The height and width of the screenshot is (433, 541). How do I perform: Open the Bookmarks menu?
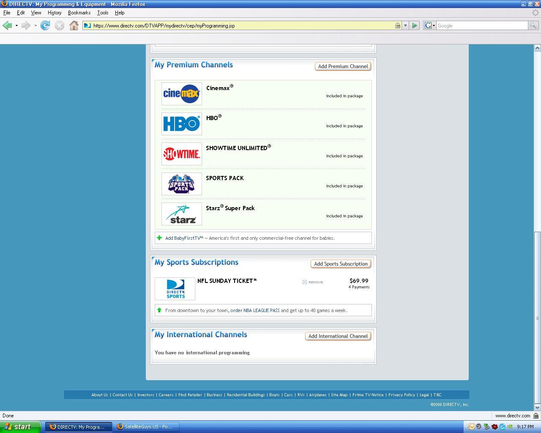click(79, 13)
